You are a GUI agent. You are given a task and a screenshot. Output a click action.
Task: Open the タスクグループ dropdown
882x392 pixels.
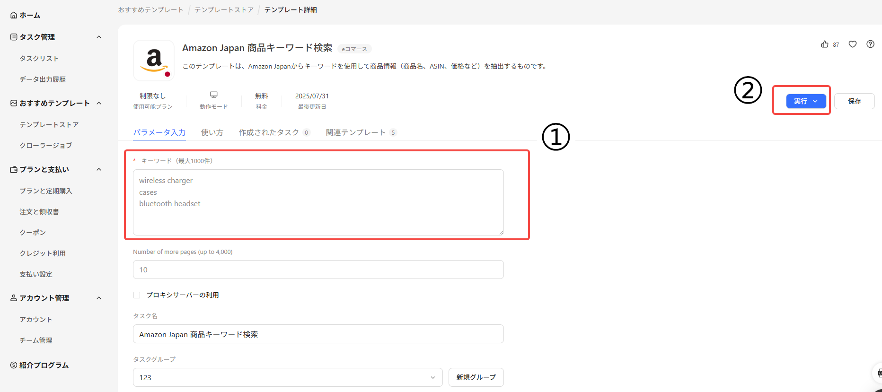(x=287, y=377)
